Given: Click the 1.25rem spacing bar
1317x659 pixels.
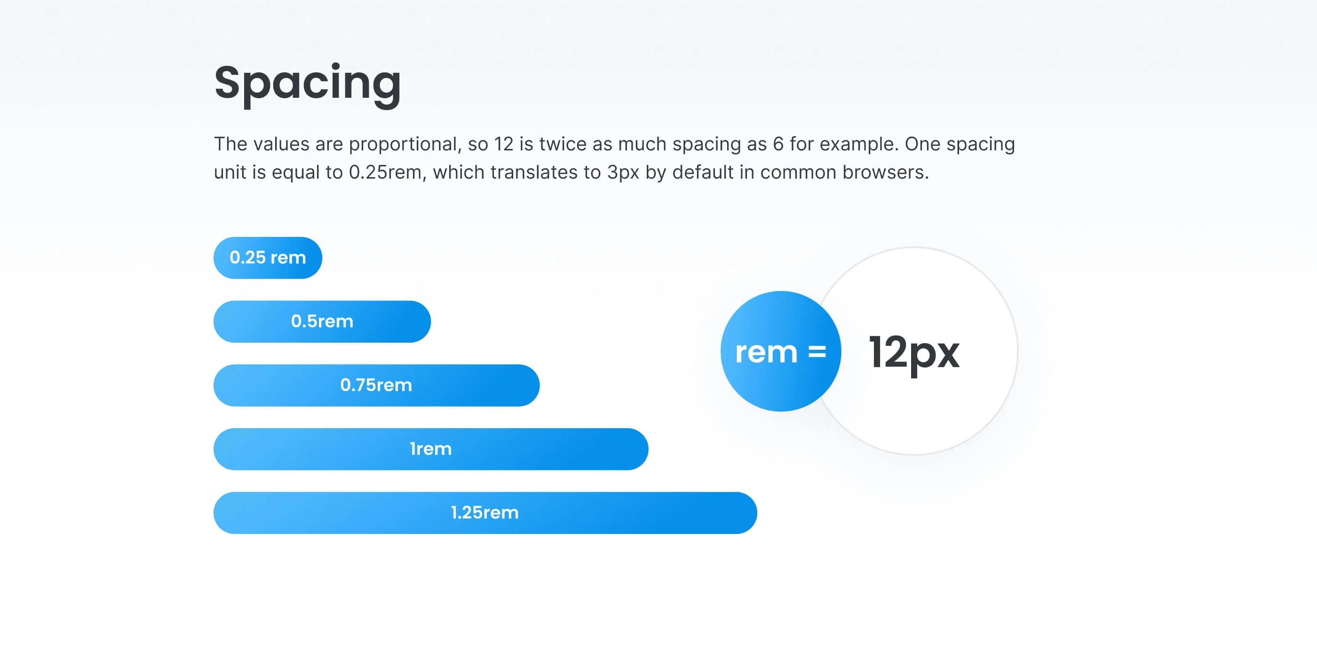Looking at the screenshot, I should click(x=485, y=513).
